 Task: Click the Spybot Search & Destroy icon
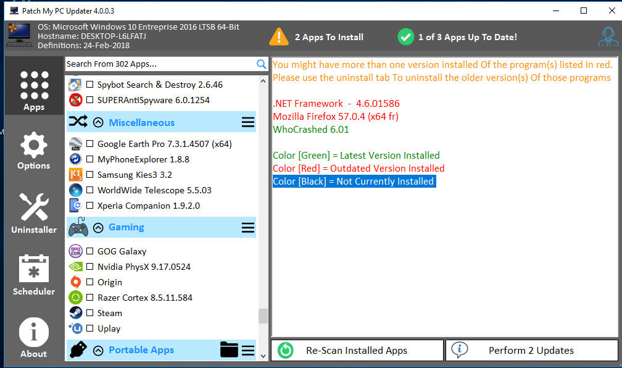75,85
